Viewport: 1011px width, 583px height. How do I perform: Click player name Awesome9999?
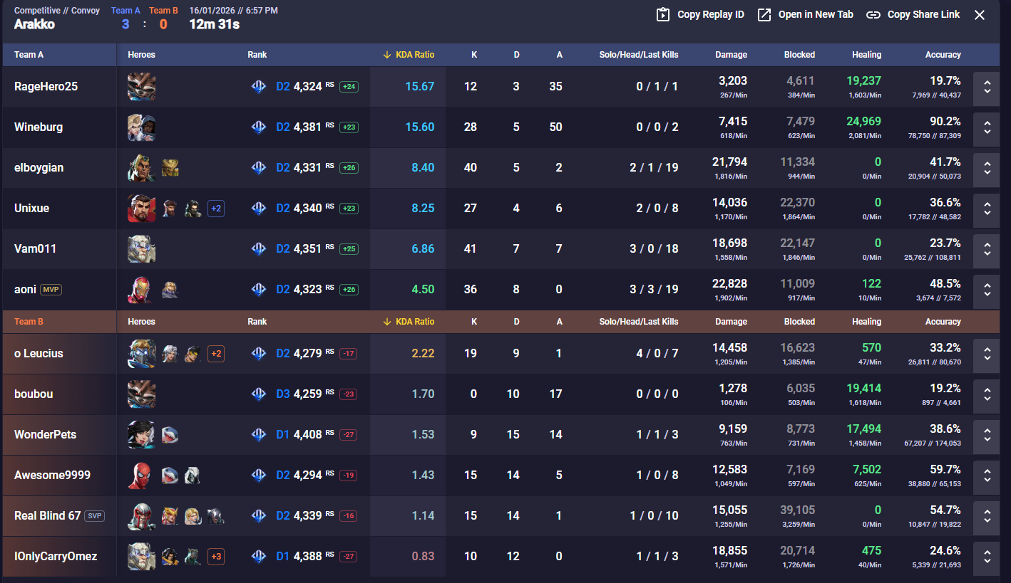point(52,476)
